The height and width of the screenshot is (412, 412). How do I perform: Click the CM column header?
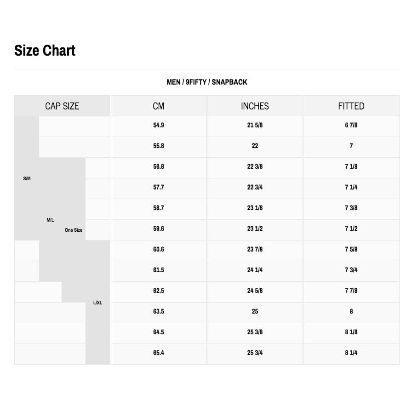coord(159,106)
